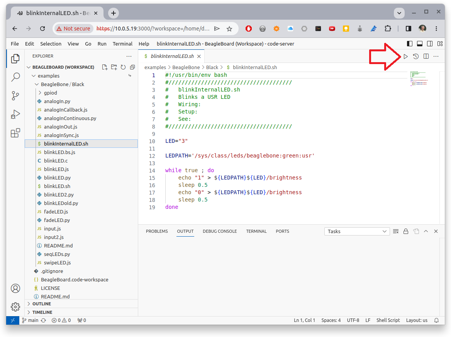Toggle the bottom panel layout button
451x337 pixels.
tap(420, 44)
